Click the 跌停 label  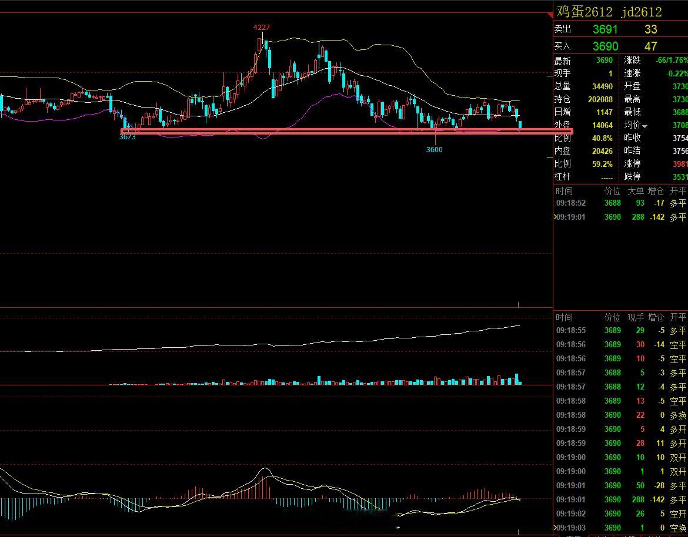[x=632, y=176]
